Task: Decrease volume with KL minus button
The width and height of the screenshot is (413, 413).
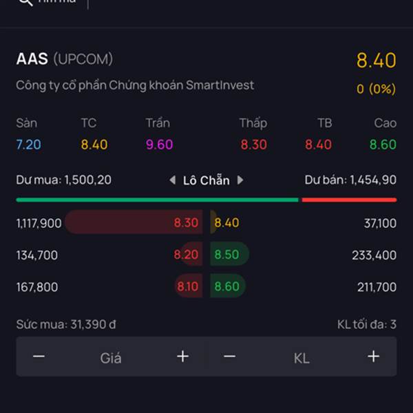Action: pos(230,357)
